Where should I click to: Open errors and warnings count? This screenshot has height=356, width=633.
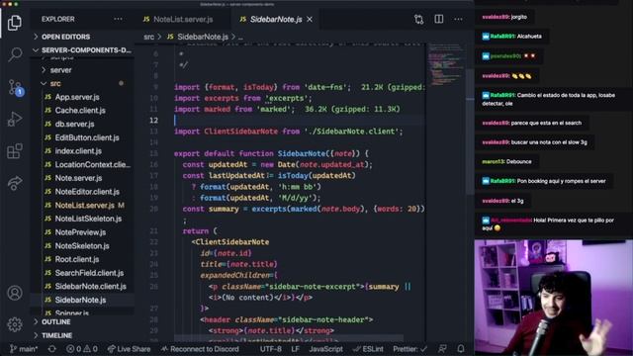pyautogui.click(x=82, y=349)
